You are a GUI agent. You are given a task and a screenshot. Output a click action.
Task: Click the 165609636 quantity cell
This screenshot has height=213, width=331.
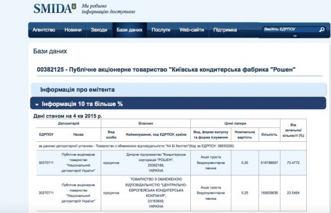pyautogui.click(x=269, y=193)
